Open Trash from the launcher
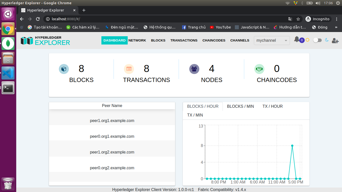This screenshot has width=342, height=192. click(x=8, y=184)
